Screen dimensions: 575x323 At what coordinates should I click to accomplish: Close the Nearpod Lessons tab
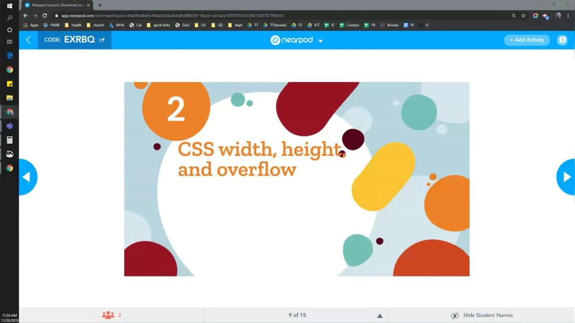pyautogui.click(x=88, y=5)
